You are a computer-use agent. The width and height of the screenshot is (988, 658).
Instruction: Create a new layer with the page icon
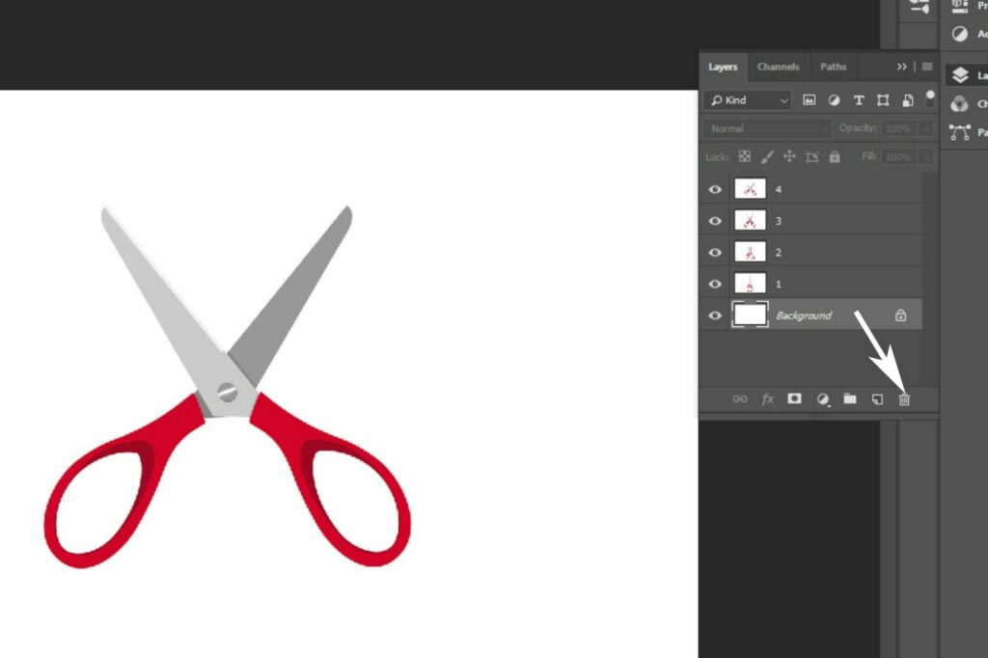pos(877,398)
